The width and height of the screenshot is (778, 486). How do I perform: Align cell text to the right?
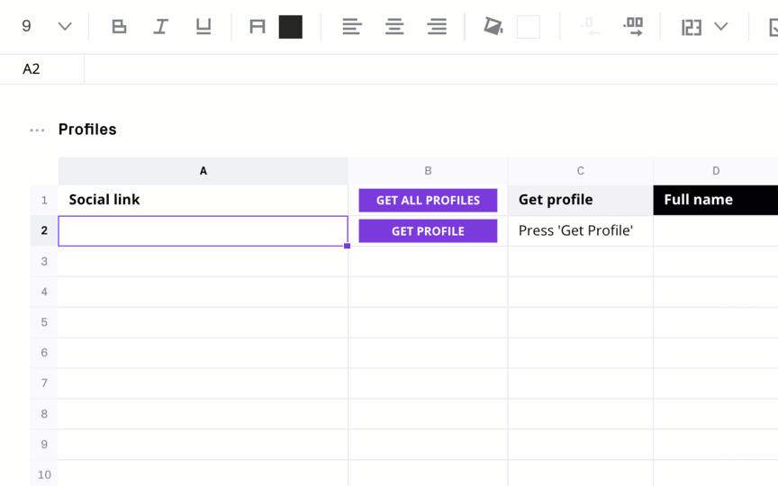[x=437, y=26]
